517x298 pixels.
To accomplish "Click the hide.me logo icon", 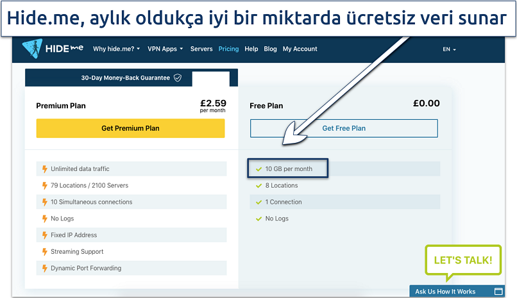I will click(31, 49).
